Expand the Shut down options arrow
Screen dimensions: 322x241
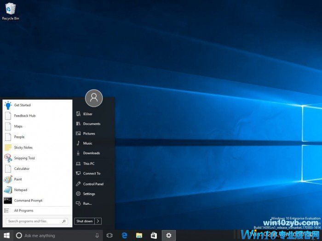pos(98,221)
